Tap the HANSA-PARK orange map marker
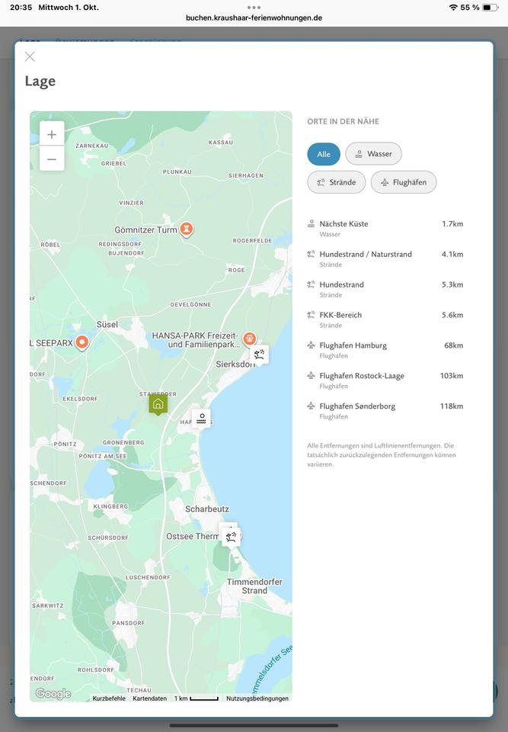Image resolution: width=508 pixels, height=732 pixels. coord(249,339)
